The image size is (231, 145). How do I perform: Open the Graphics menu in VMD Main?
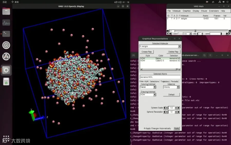pos(187,11)
